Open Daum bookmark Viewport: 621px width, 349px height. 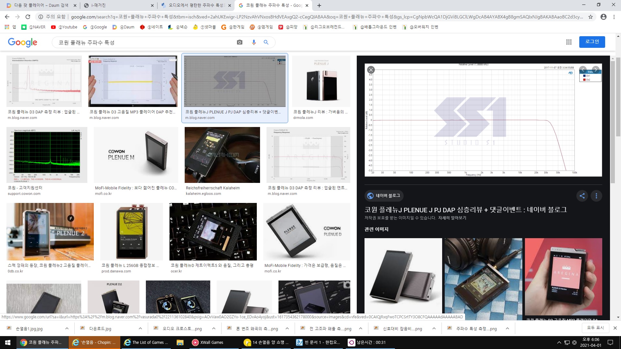click(123, 27)
